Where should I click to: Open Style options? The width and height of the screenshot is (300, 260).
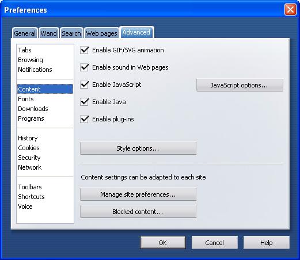138,148
